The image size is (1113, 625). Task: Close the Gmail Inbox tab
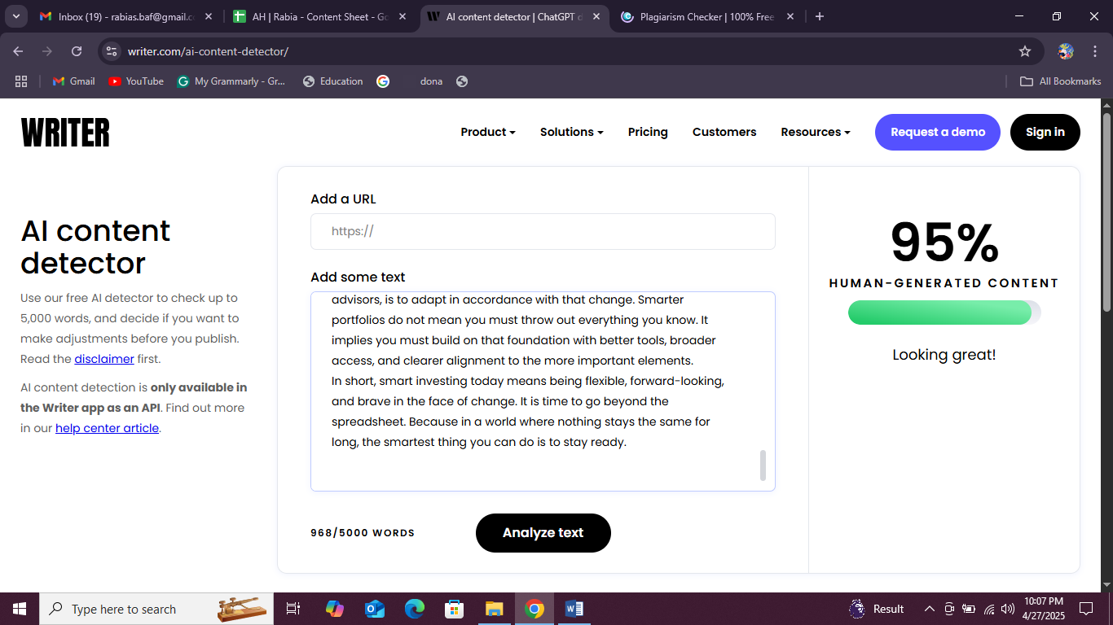(209, 16)
